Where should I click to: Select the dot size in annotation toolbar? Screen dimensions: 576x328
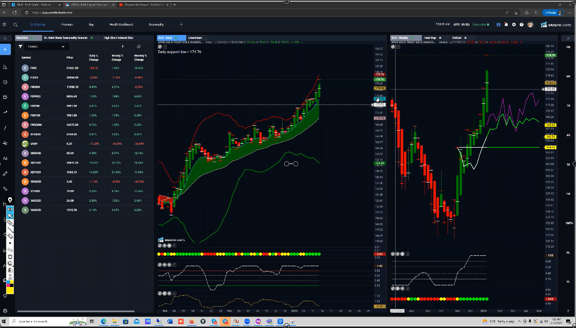(x=10, y=243)
